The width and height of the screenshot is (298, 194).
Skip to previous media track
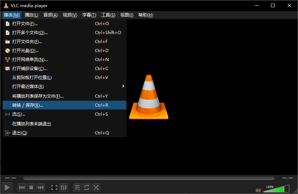point(22,188)
